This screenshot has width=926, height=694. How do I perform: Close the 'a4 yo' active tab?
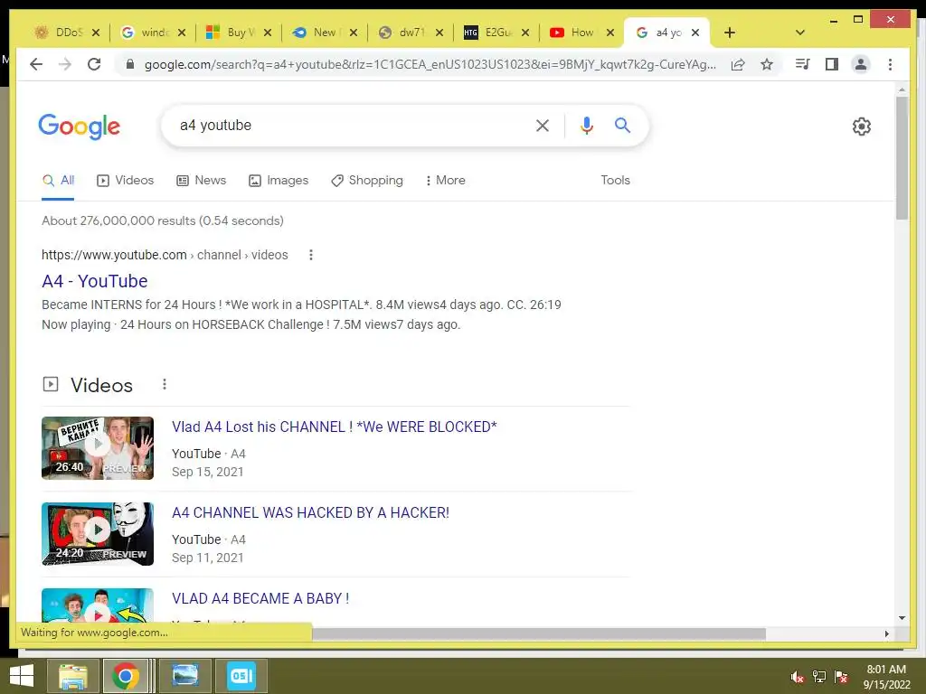(695, 33)
